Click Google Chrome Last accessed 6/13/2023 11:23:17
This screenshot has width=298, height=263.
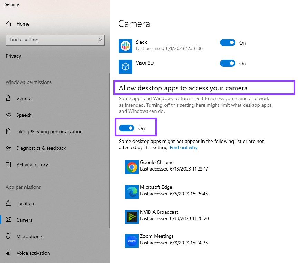coord(174,169)
